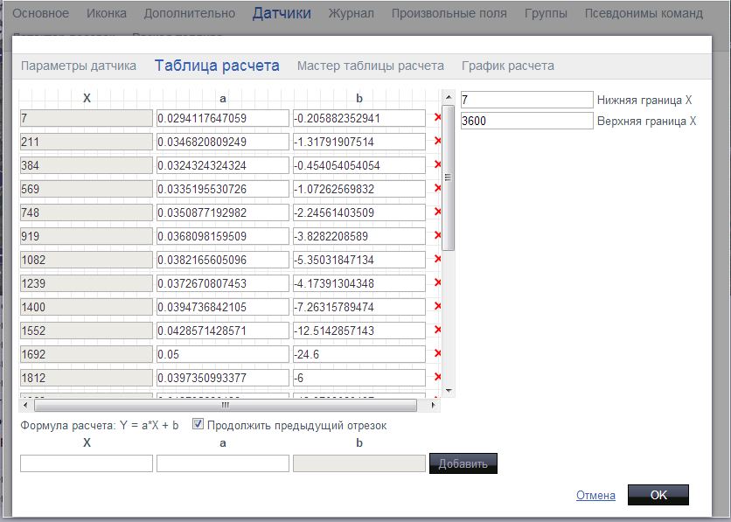Confirm with the OK button
The image size is (731, 522).
[658, 495]
